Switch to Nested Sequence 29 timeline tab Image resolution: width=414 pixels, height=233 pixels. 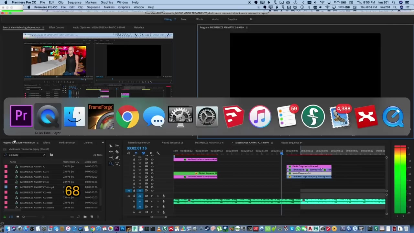[139, 142]
